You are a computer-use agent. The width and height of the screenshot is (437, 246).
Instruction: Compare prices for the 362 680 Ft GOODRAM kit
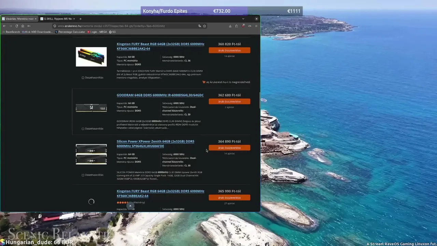click(229, 101)
